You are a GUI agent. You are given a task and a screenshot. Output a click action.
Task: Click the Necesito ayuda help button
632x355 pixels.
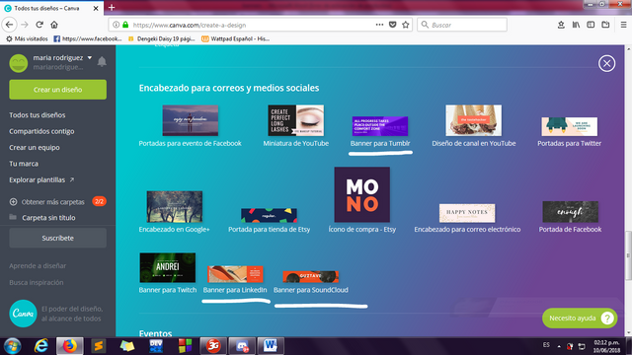coord(580,318)
